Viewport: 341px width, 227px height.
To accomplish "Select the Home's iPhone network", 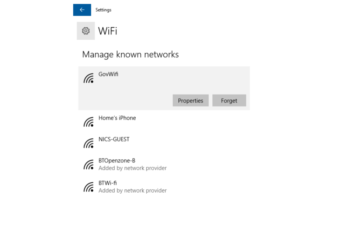I will (164, 121).
